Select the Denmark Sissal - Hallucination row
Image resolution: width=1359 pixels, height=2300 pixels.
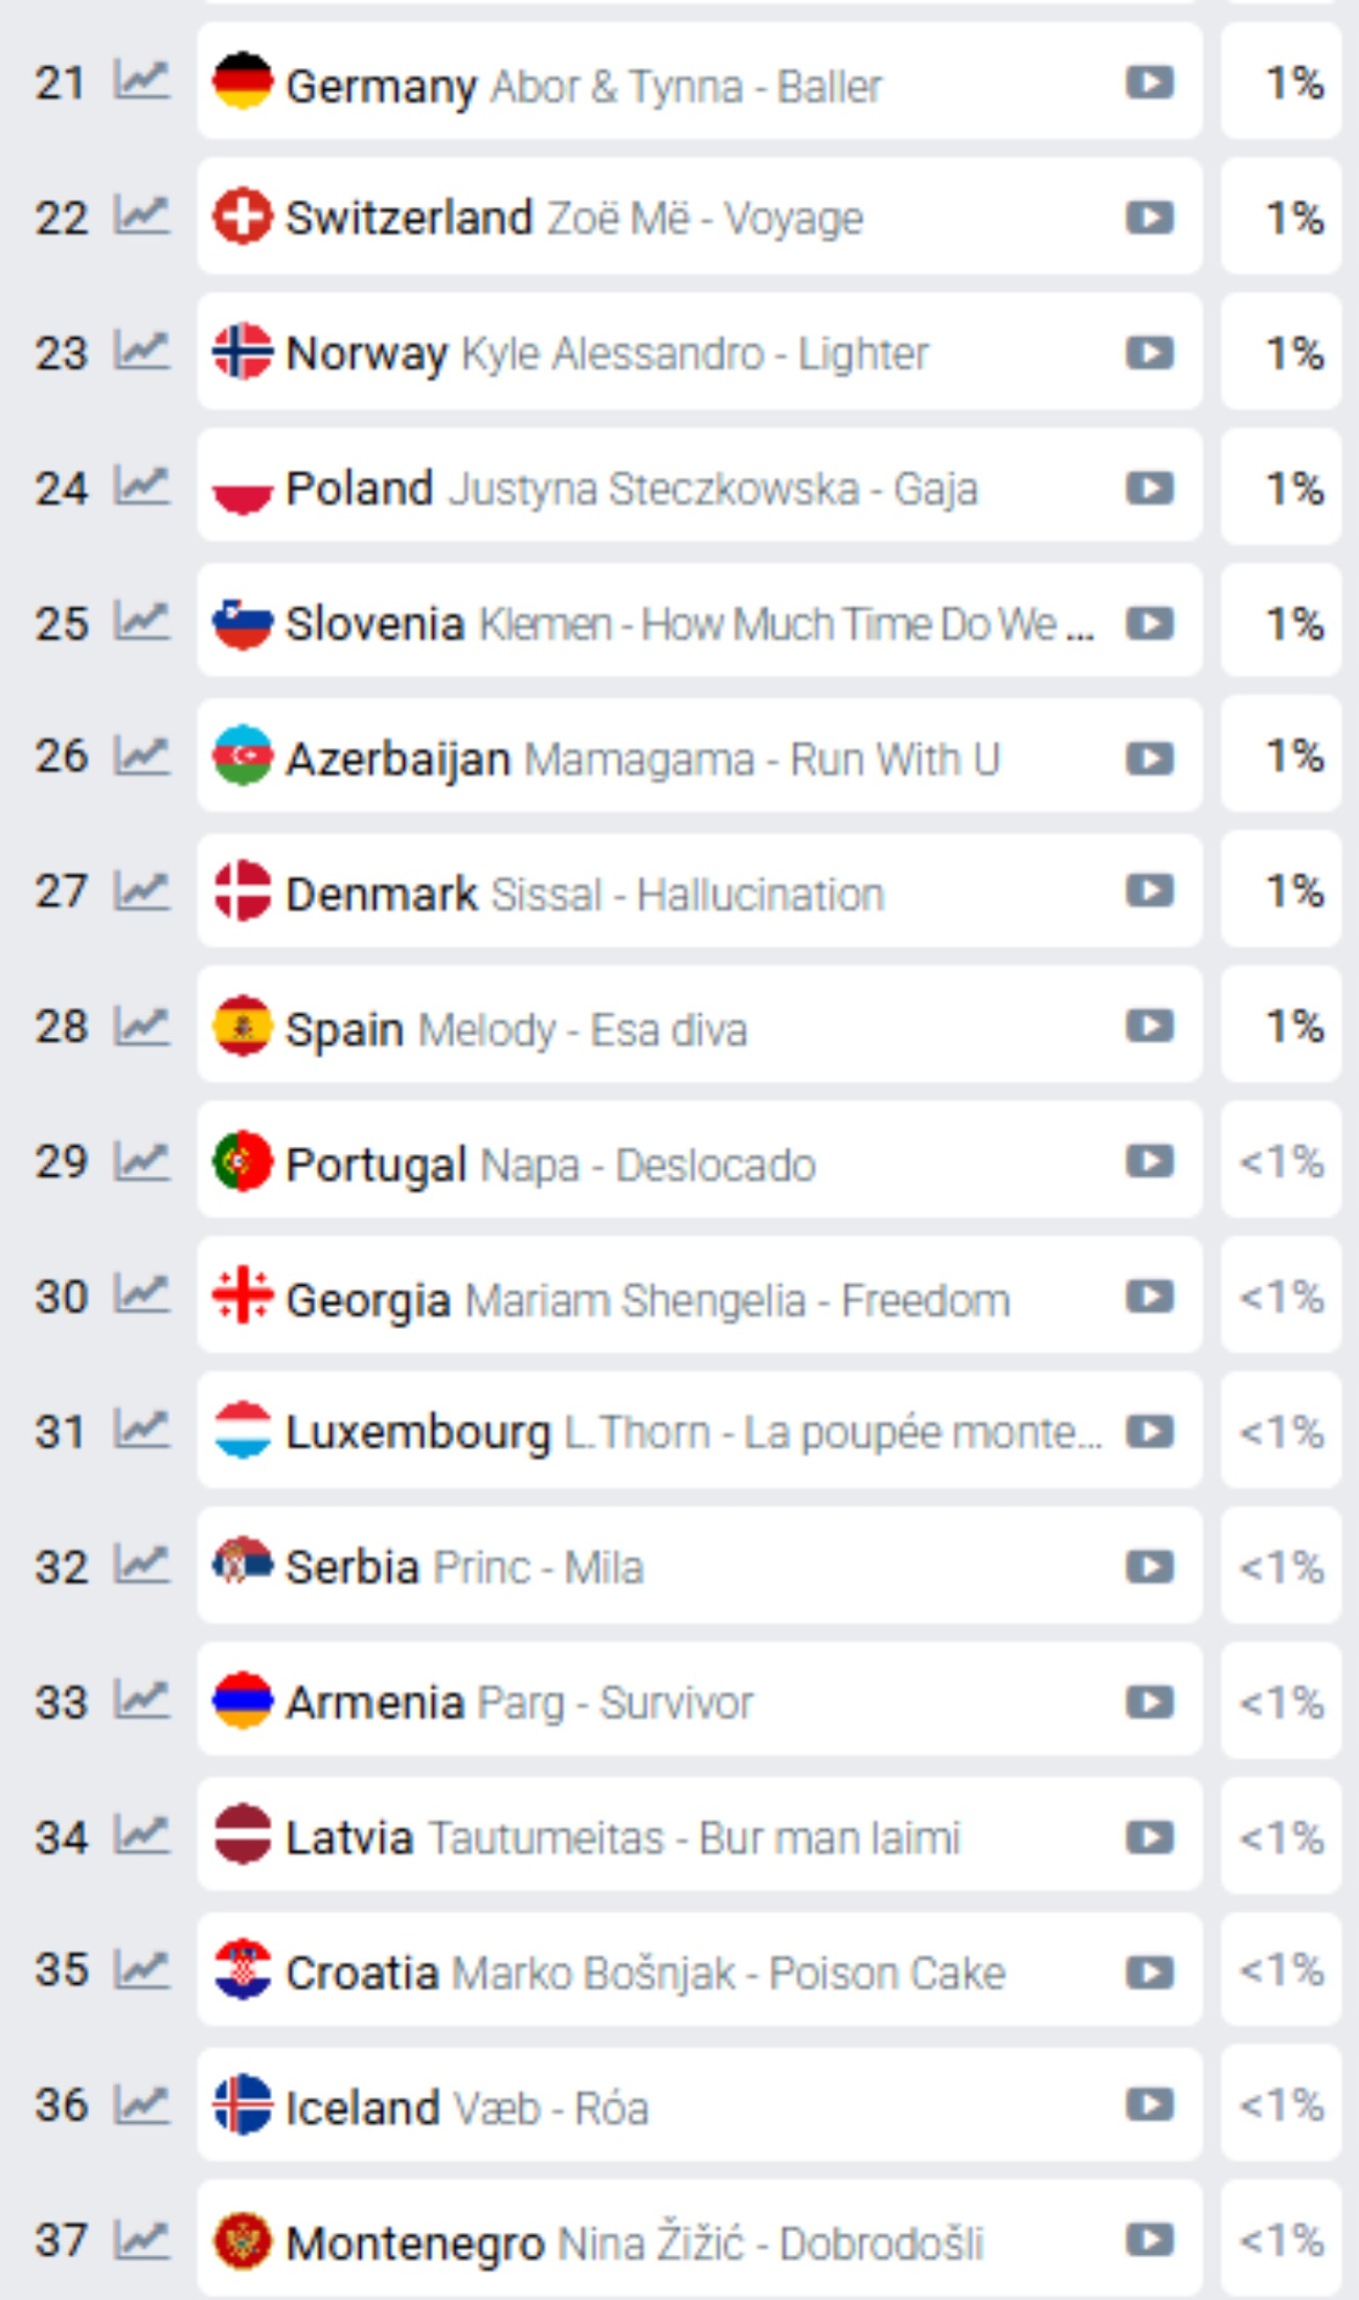click(x=685, y=894)
